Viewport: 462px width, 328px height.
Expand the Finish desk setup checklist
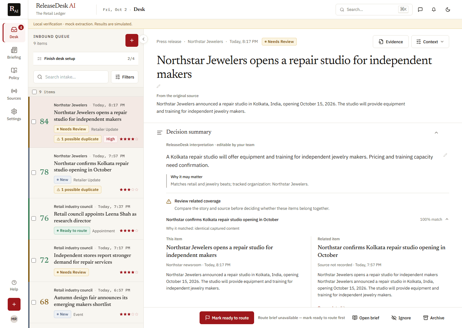pyautogui.click(x=86, y=59)
